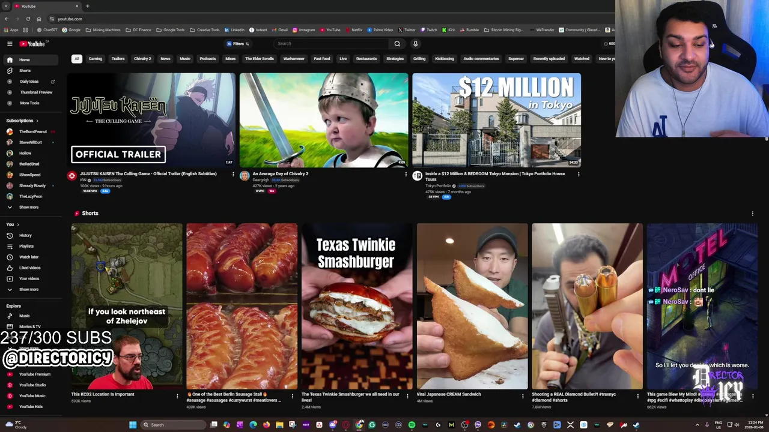Image resolution: width=769 pixels, height=432 pixels.
Task: Select the Chivalry 2 filter chip
Action: [x=142, y=59]
